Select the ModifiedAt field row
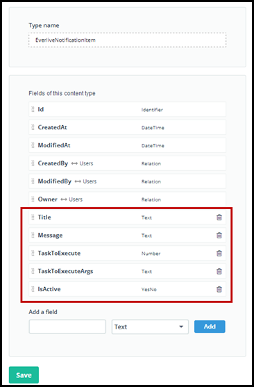 [127, 145]
